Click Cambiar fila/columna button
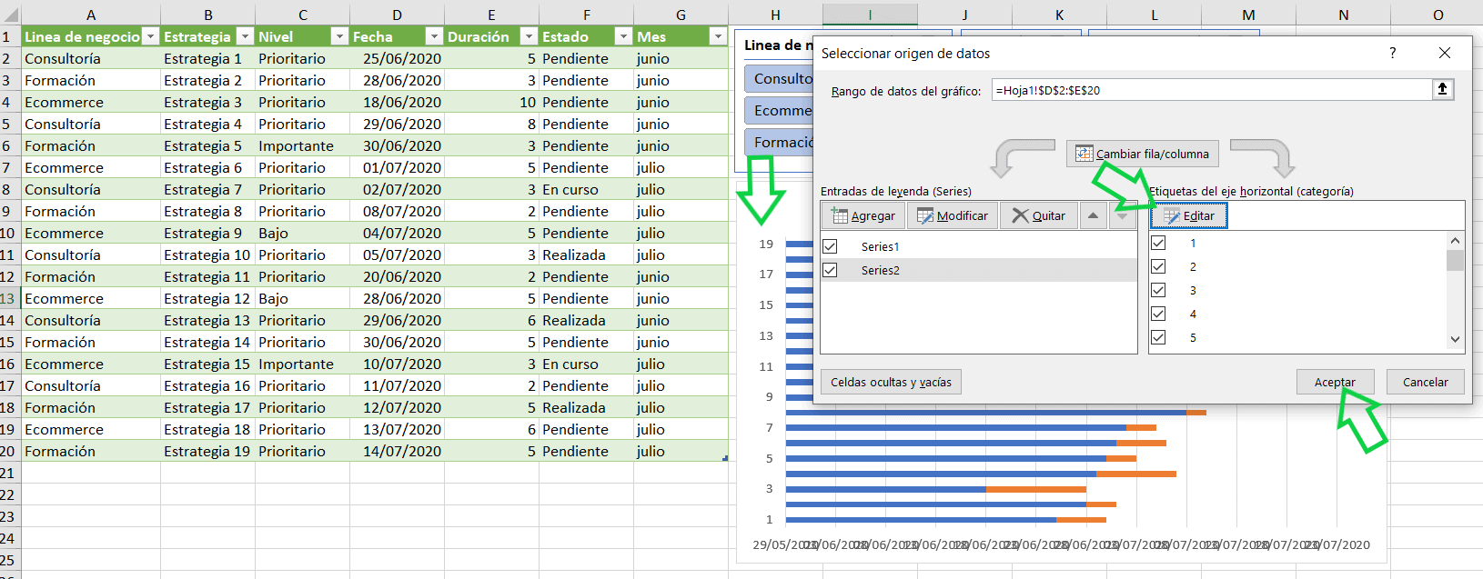 coord(1143,154)
